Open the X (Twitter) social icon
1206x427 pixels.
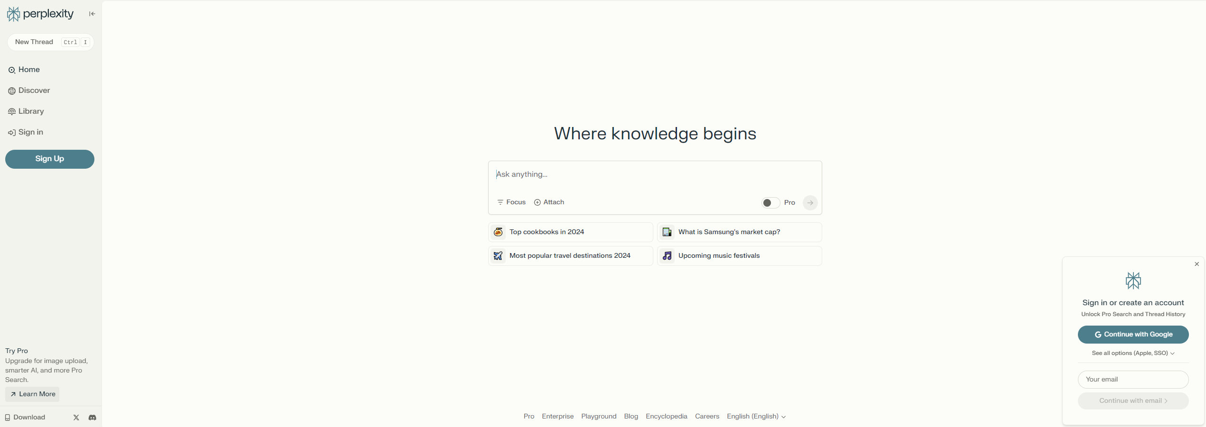76,418
